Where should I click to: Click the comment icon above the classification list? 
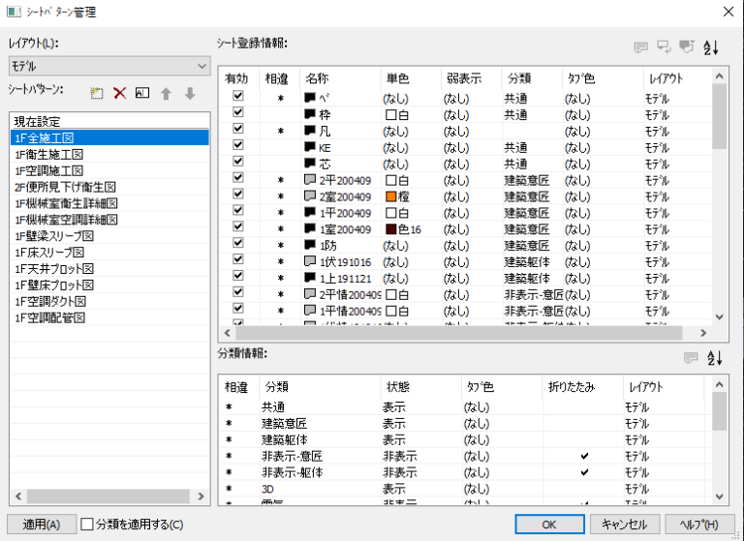click(691, 358)
